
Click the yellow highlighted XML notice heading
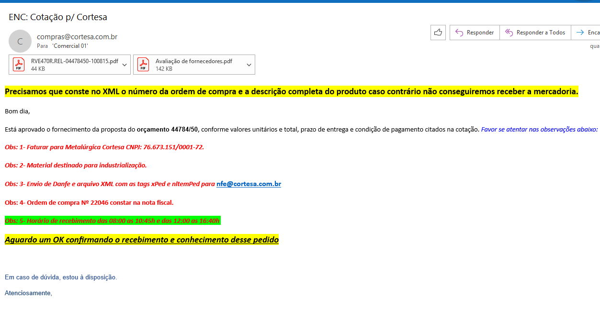(x=291, y=91)
